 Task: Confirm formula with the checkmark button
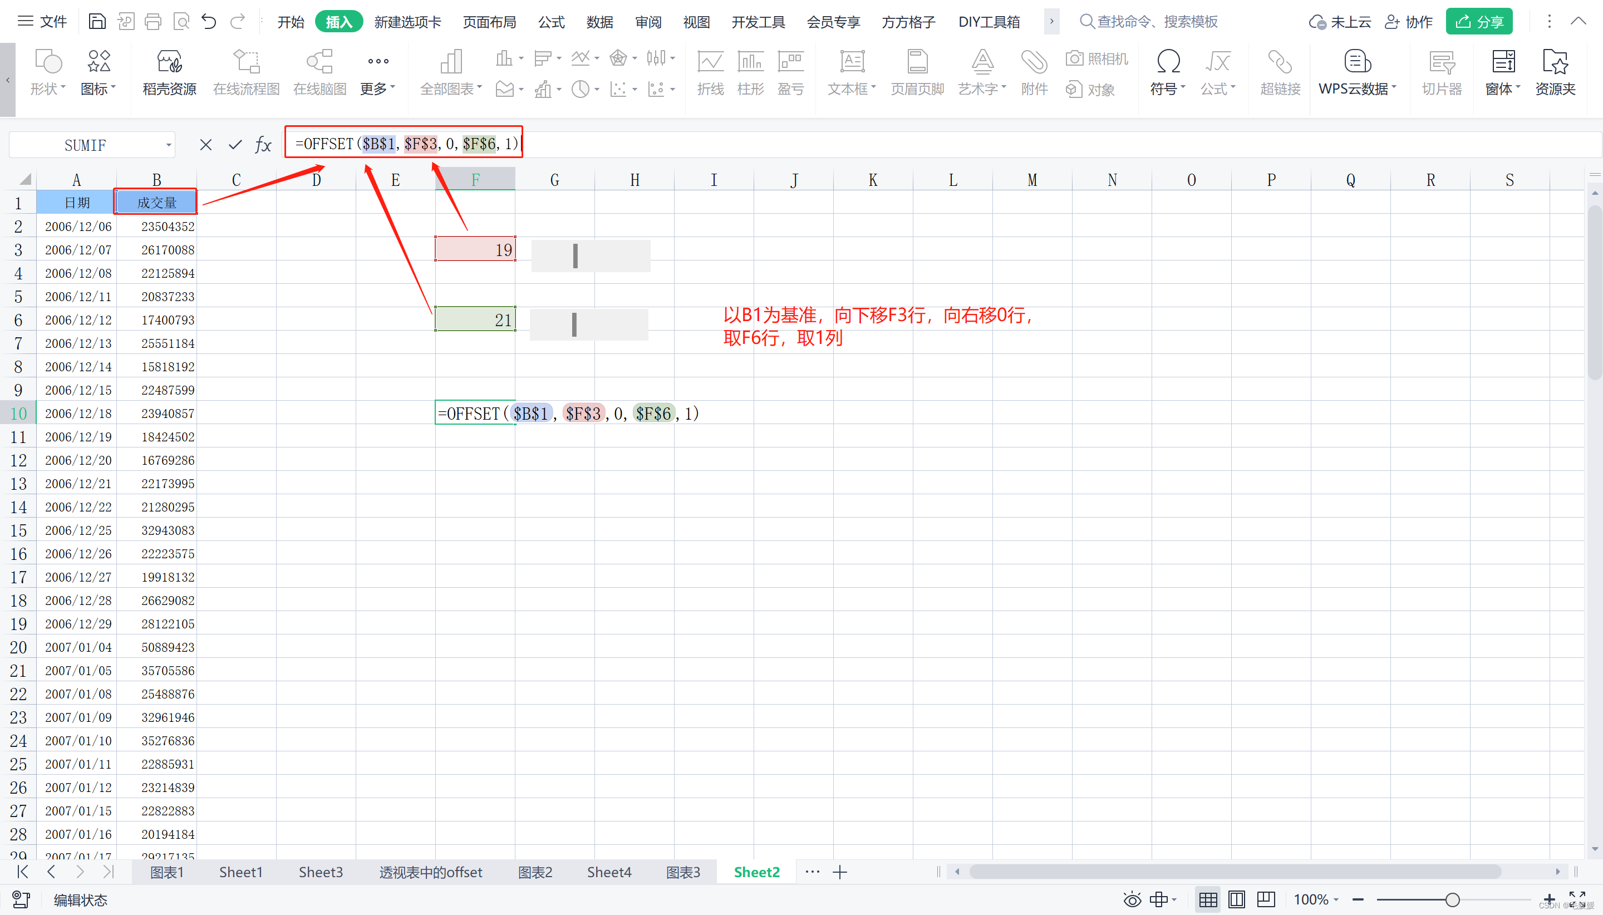pyautogui.click(x=235, y=145)
